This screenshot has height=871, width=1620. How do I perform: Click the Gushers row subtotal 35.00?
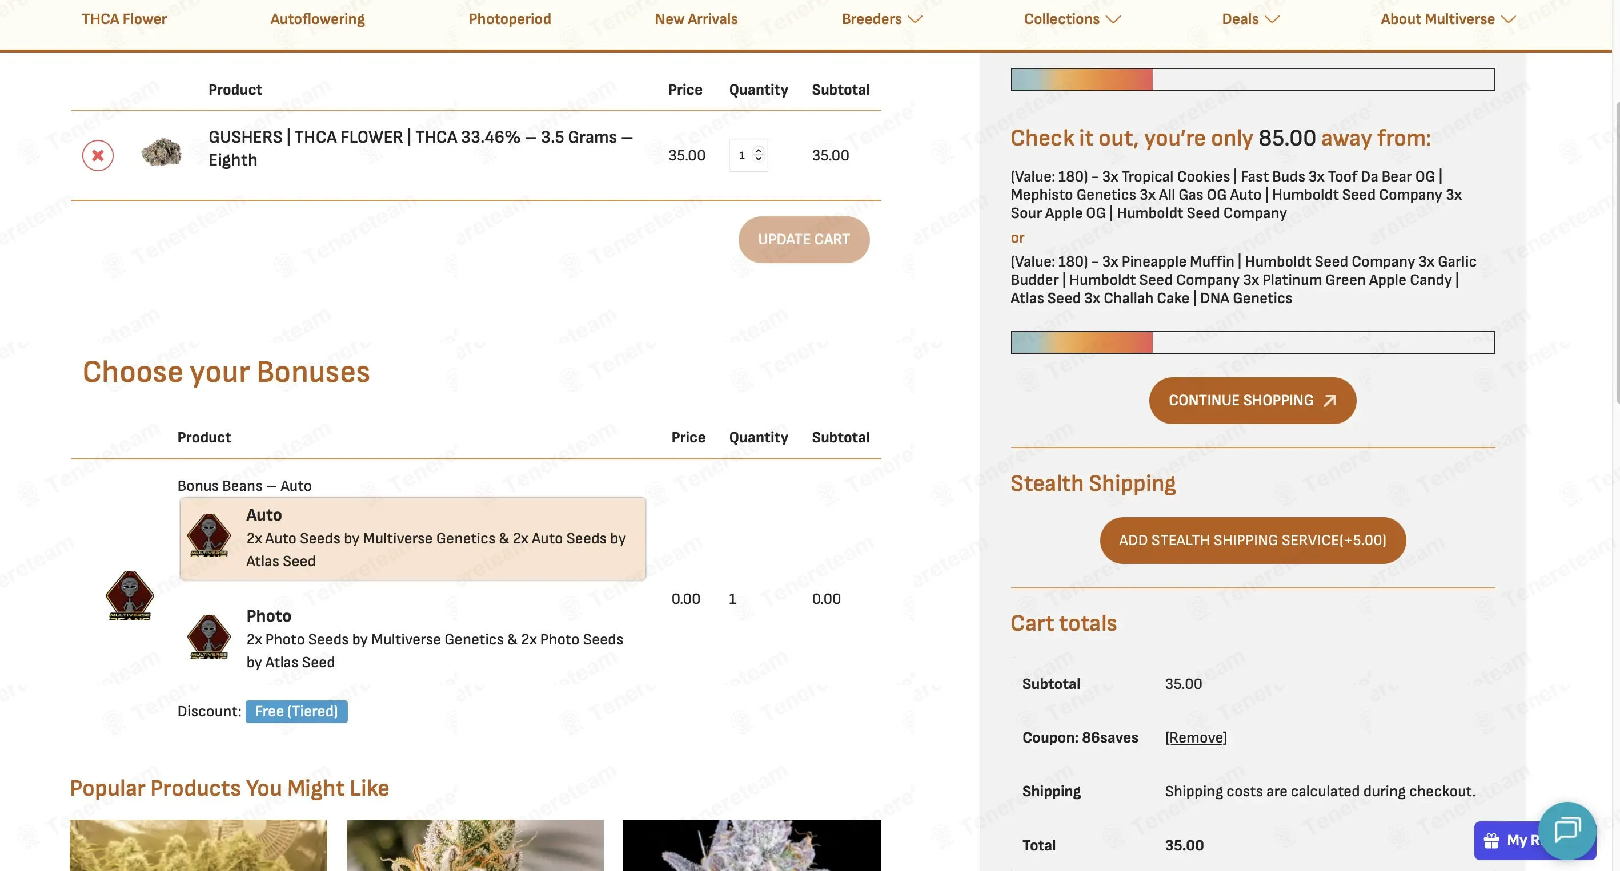830,155
